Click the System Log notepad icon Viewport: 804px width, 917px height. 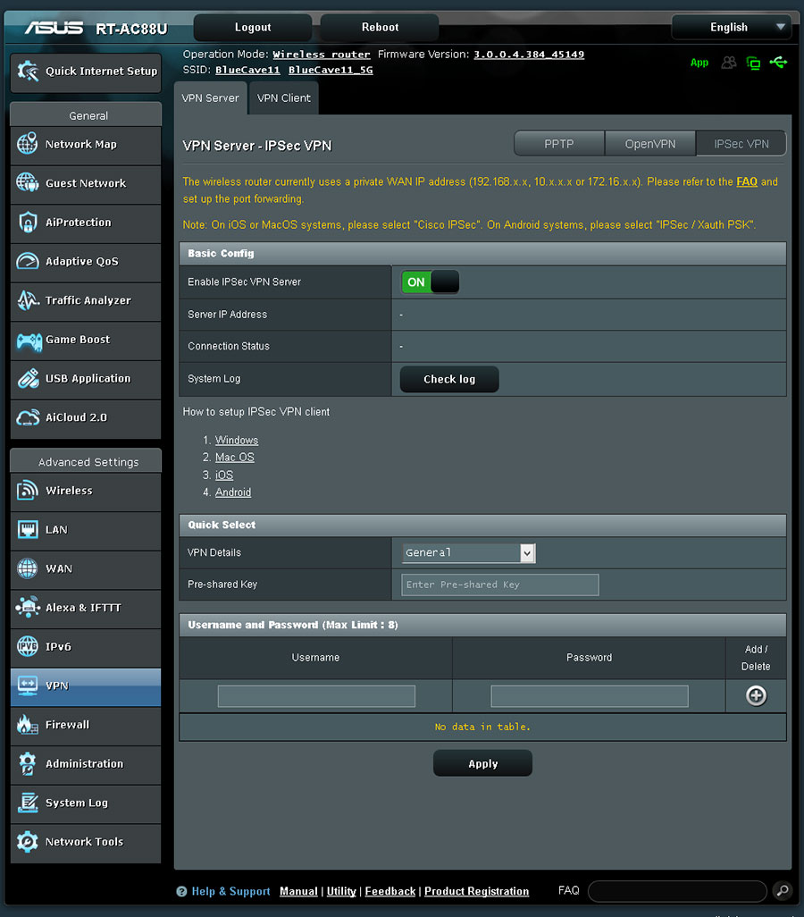click(x=28, y=803)
